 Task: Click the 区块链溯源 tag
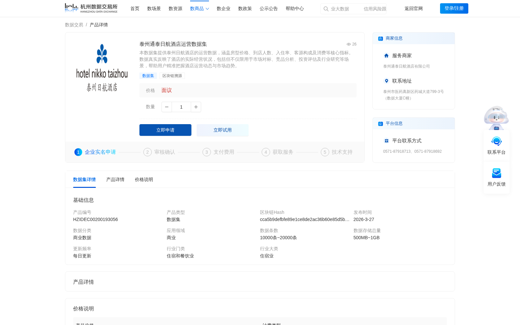pyautogui.click(x=172, y=76)
